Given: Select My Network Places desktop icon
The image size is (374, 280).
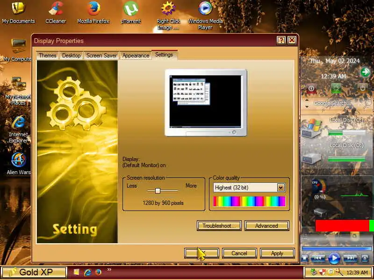Looking at the screenshot, I should 18,91.
